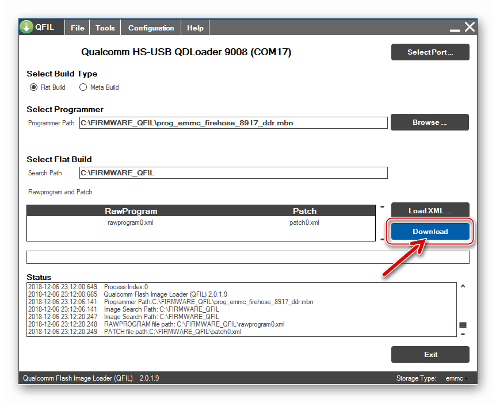Click the Select Port button

pyautogui.click(x=430, y=52)
